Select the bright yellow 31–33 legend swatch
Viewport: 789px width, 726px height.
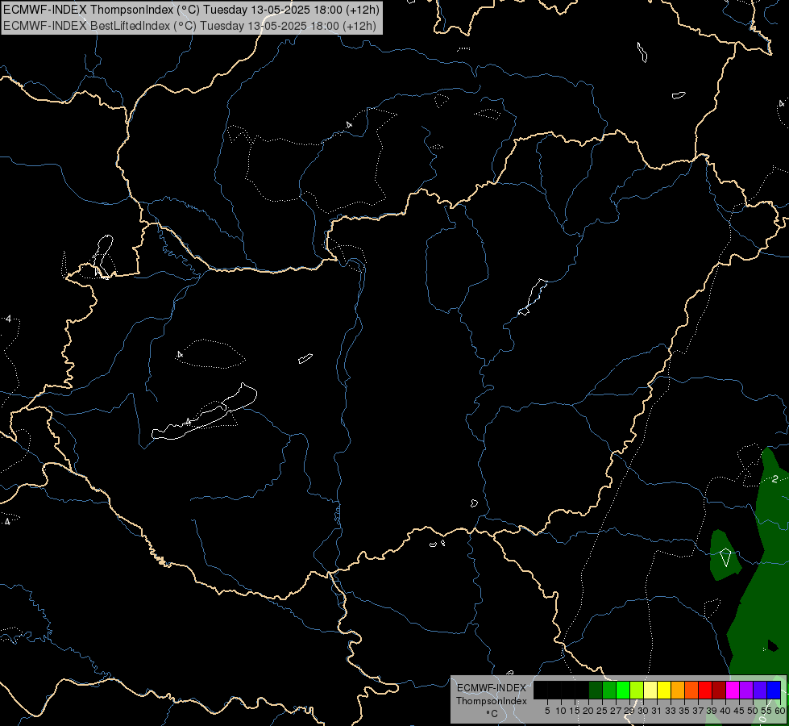click(x=664, y=690)
